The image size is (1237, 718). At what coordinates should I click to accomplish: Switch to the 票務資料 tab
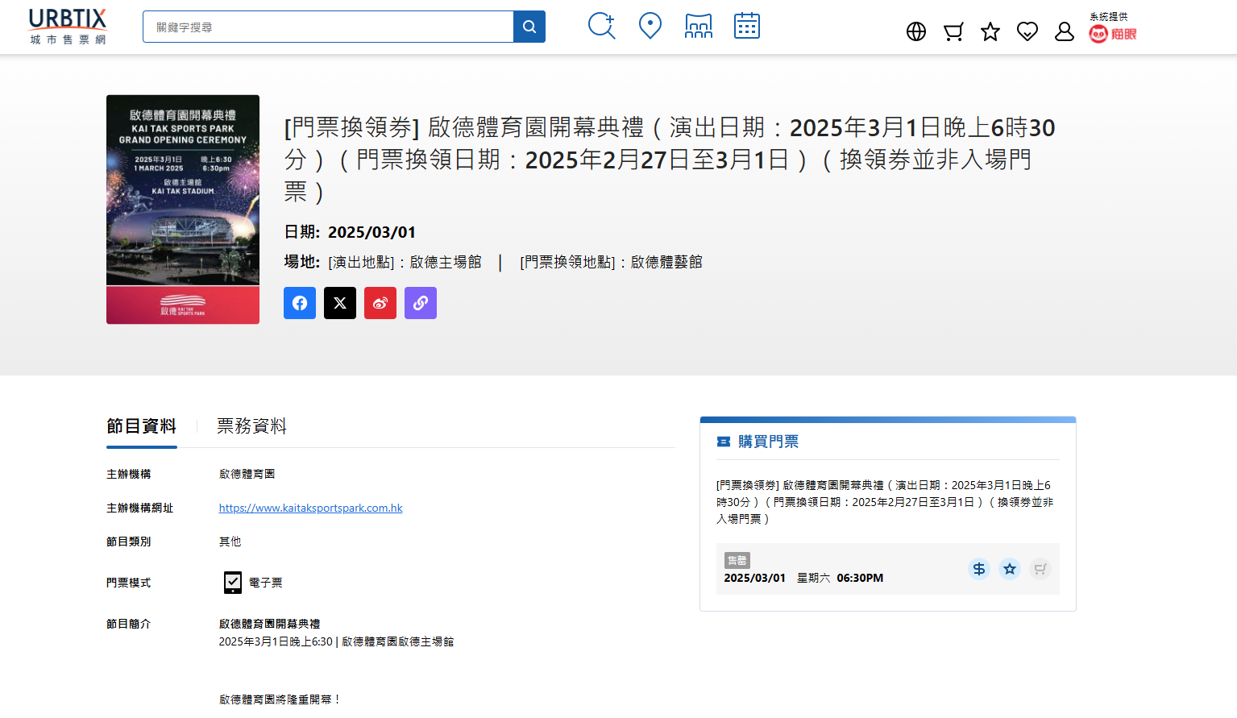[x=251, y=426]
